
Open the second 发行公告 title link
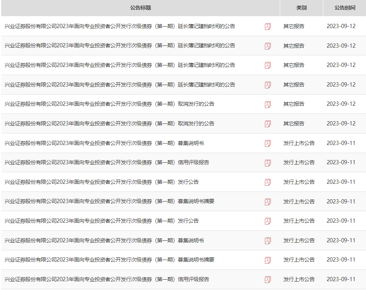click(102, 221)
